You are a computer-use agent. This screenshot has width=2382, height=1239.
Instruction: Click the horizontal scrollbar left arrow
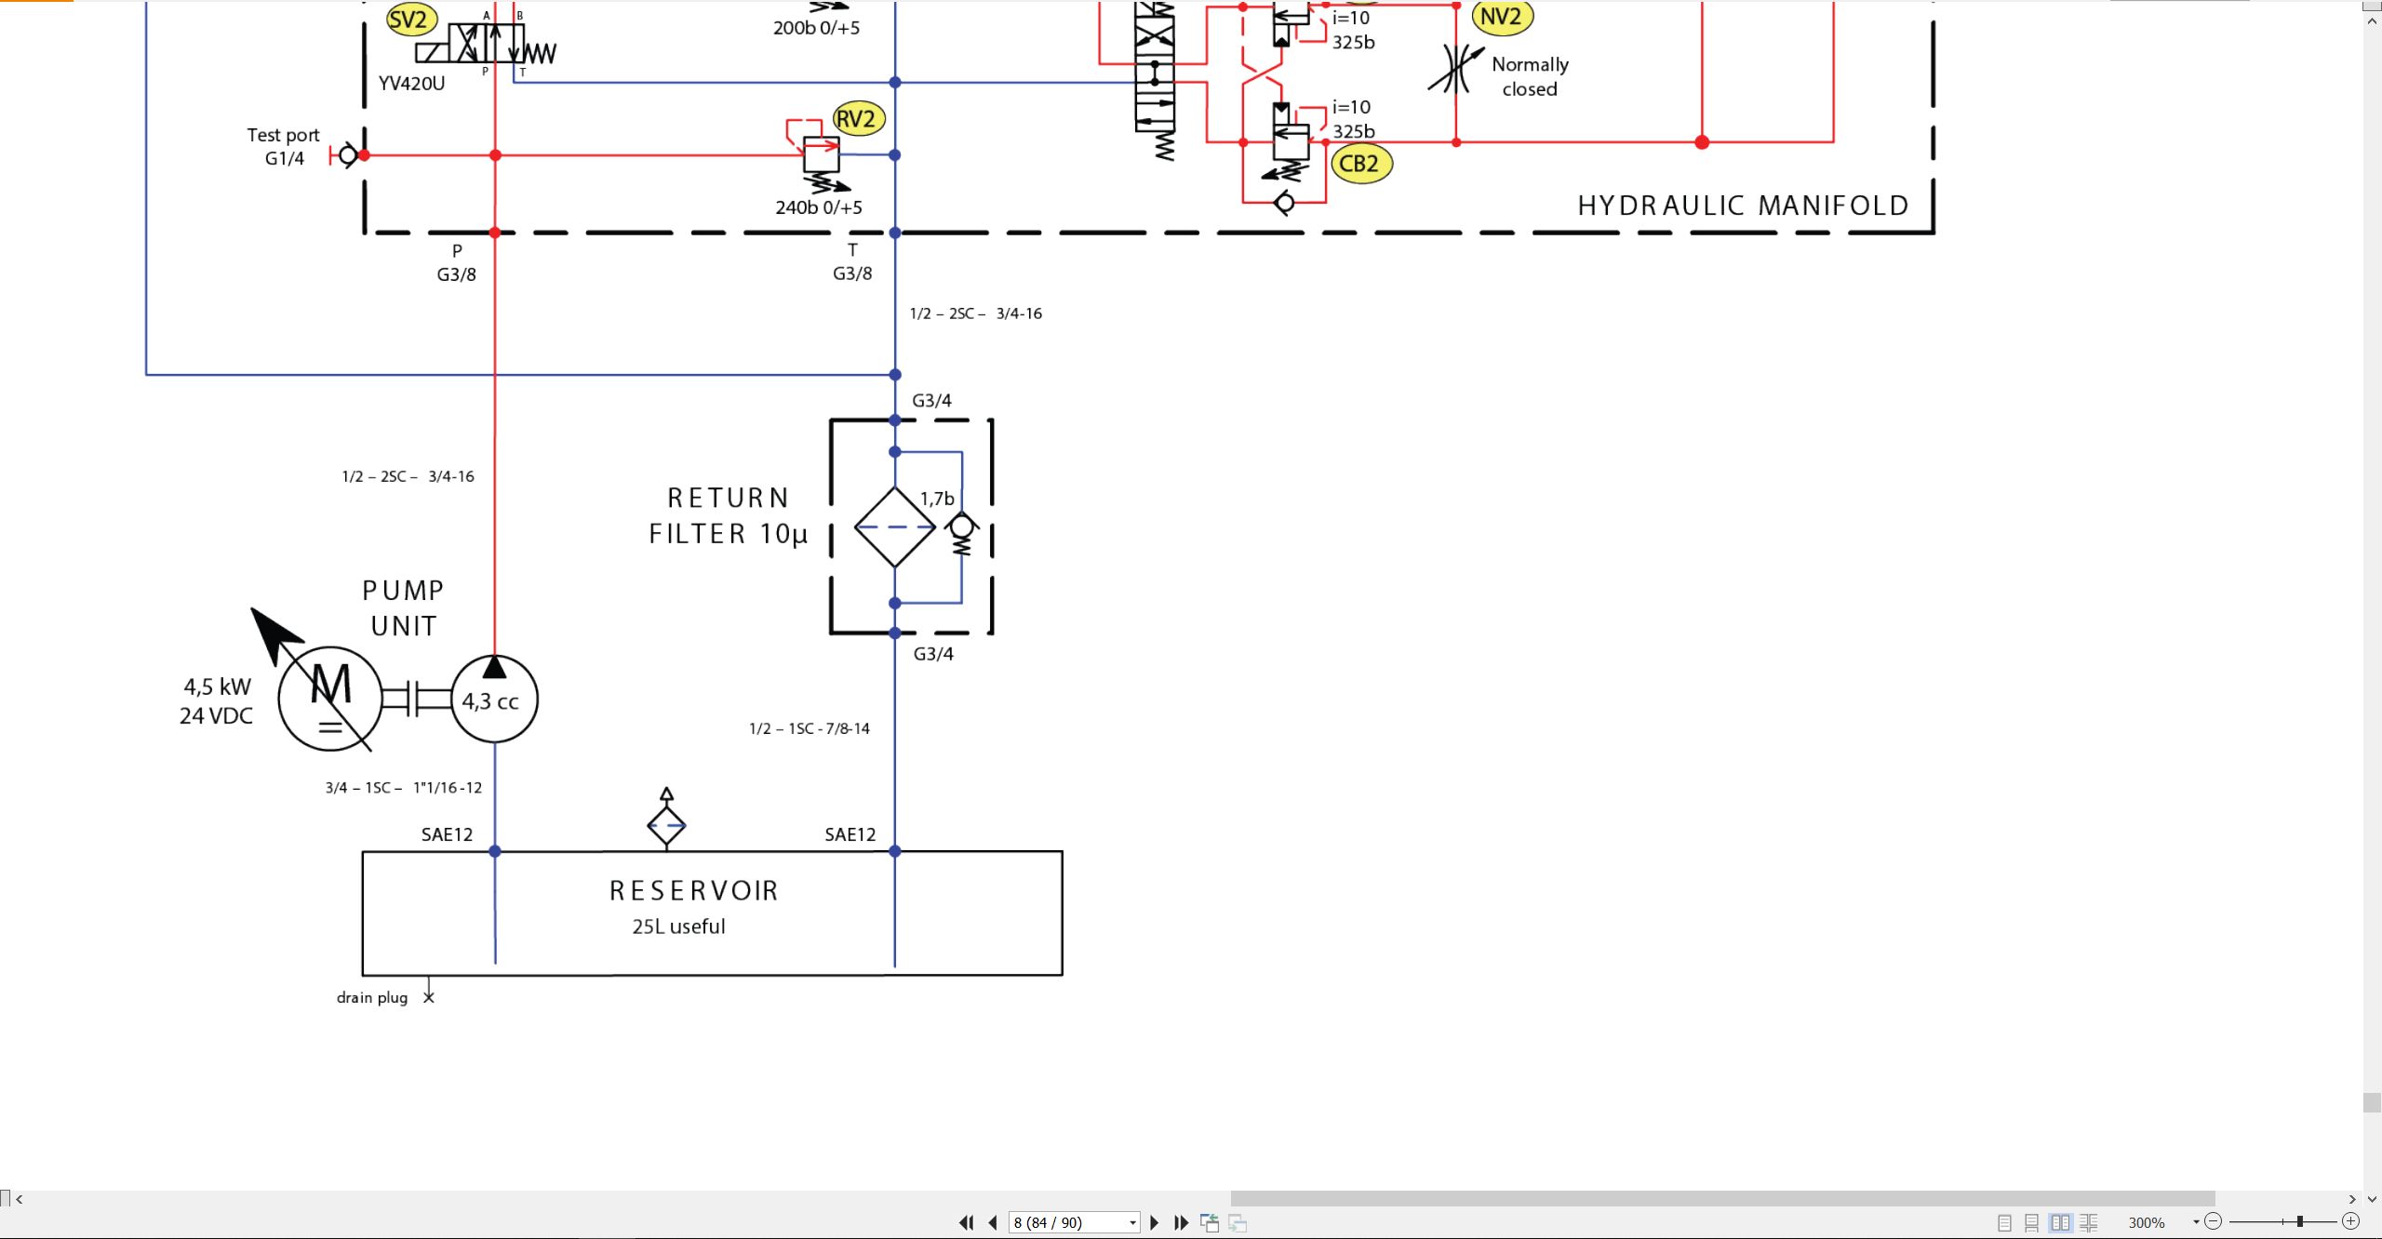[19, 1199]
